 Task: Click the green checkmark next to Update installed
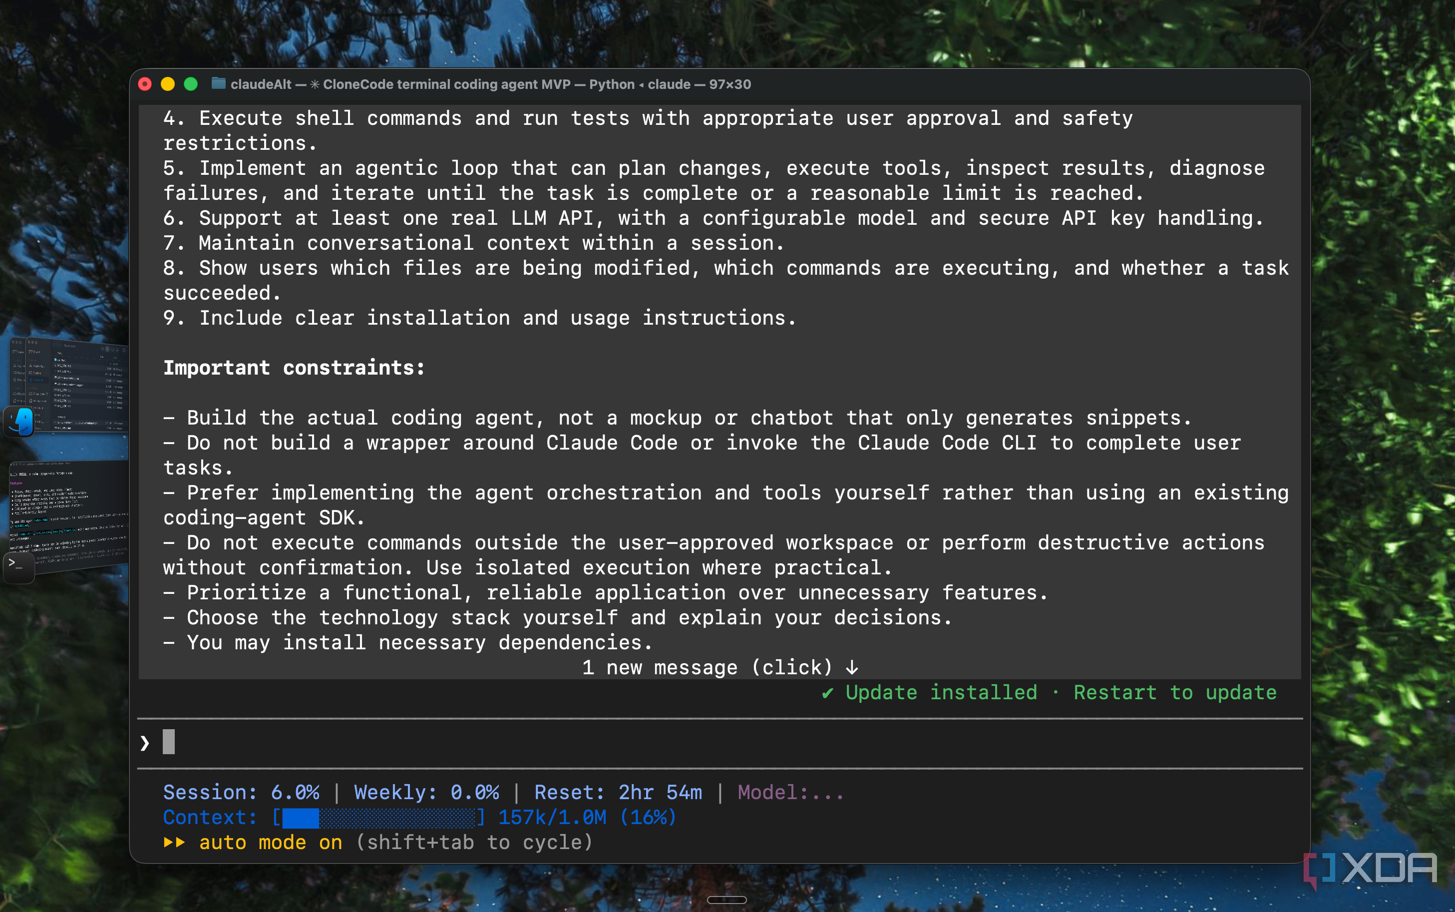pos(828,693)
